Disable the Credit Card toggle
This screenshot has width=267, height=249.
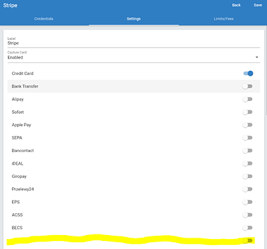(x=248, y=74)
